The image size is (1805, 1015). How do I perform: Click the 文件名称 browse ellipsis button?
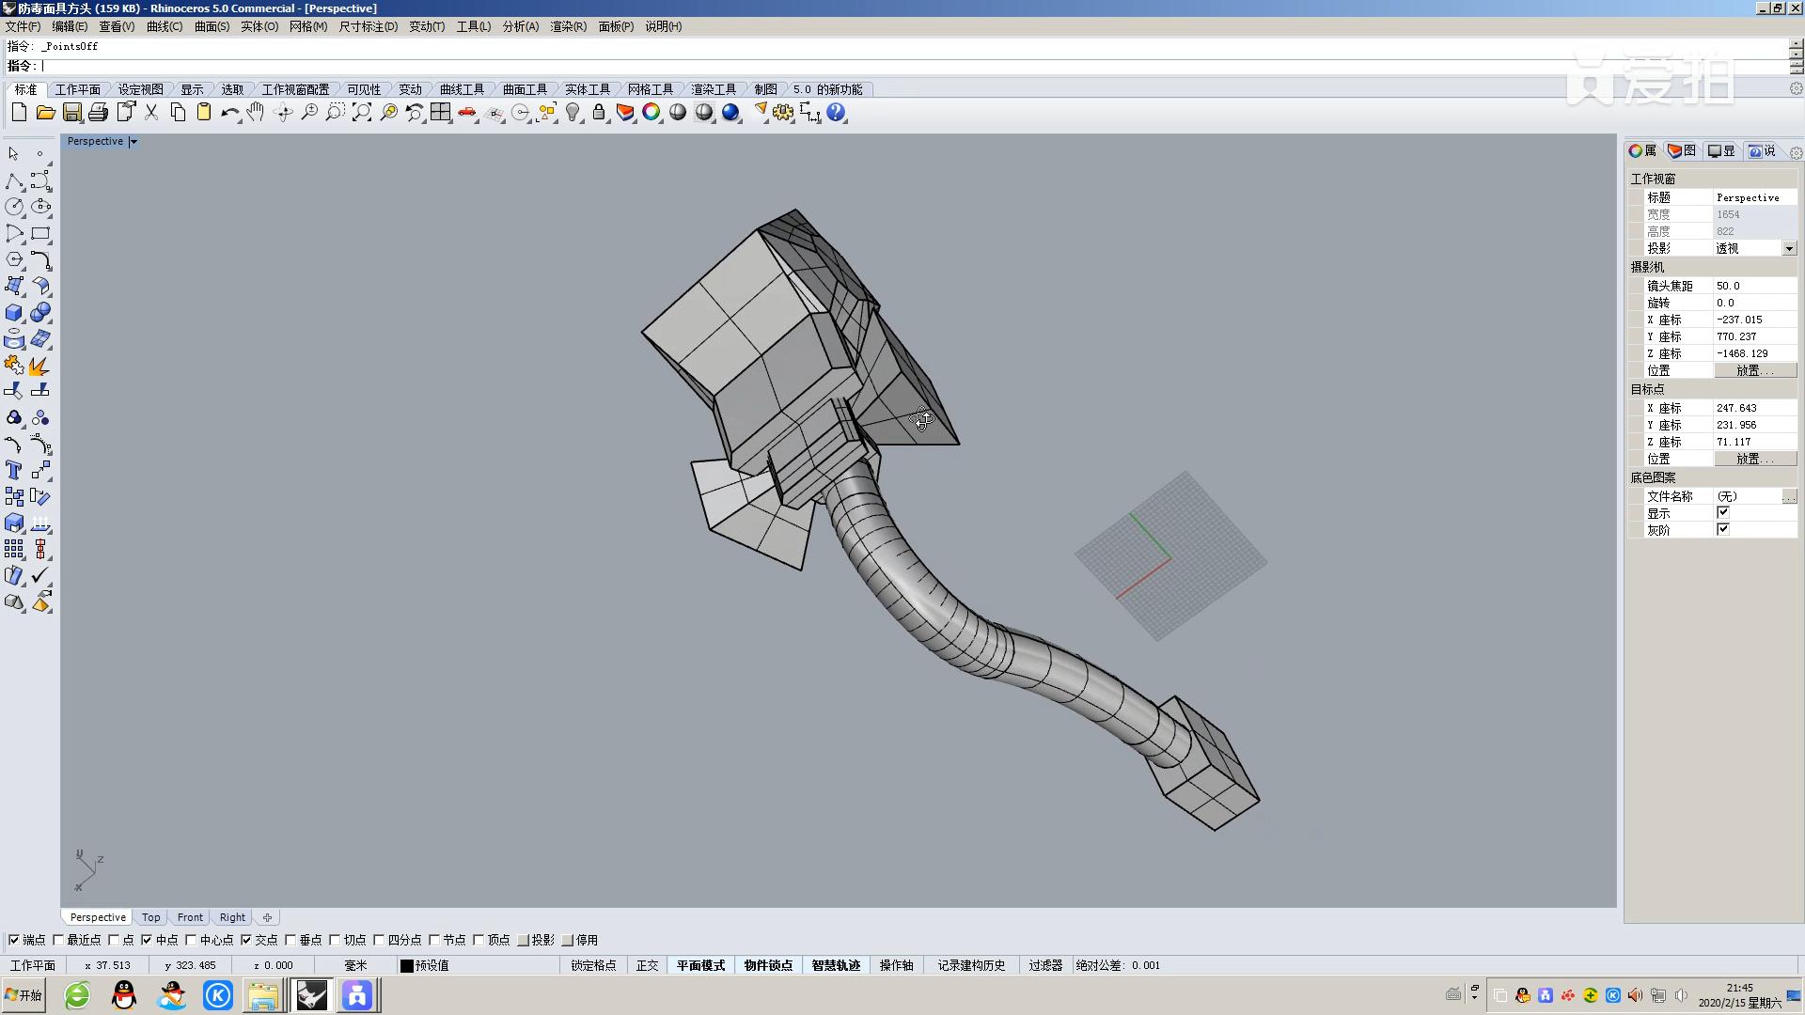(x=1789, y=496)
